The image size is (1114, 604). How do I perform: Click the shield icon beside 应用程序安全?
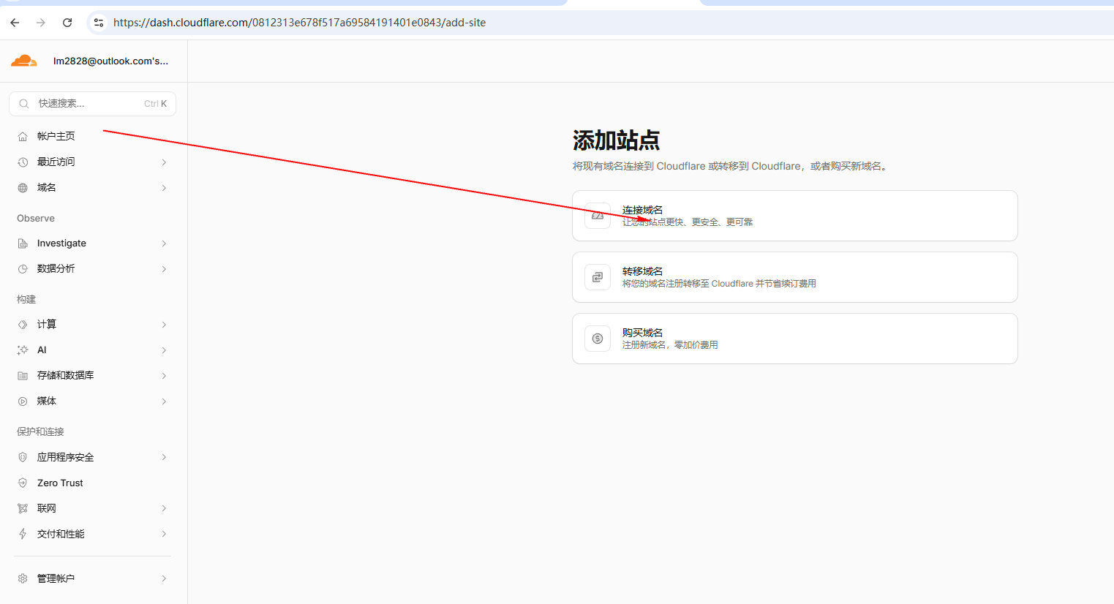(23, 458)
